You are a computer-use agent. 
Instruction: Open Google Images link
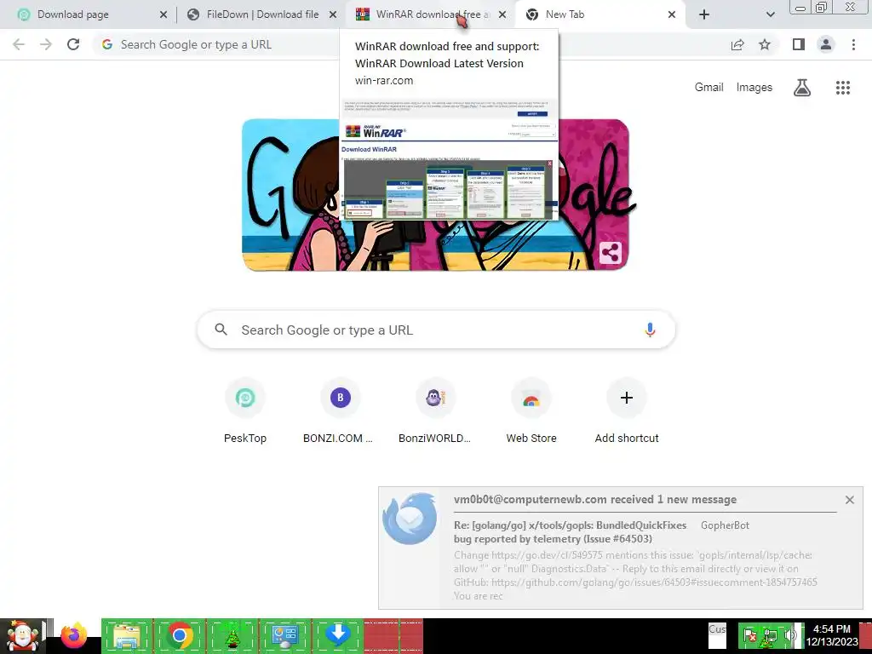[754, 88]
